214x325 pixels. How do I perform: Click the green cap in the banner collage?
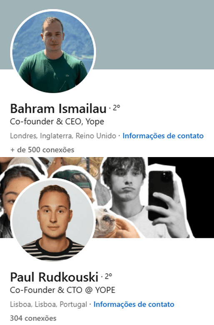point(72,177)
